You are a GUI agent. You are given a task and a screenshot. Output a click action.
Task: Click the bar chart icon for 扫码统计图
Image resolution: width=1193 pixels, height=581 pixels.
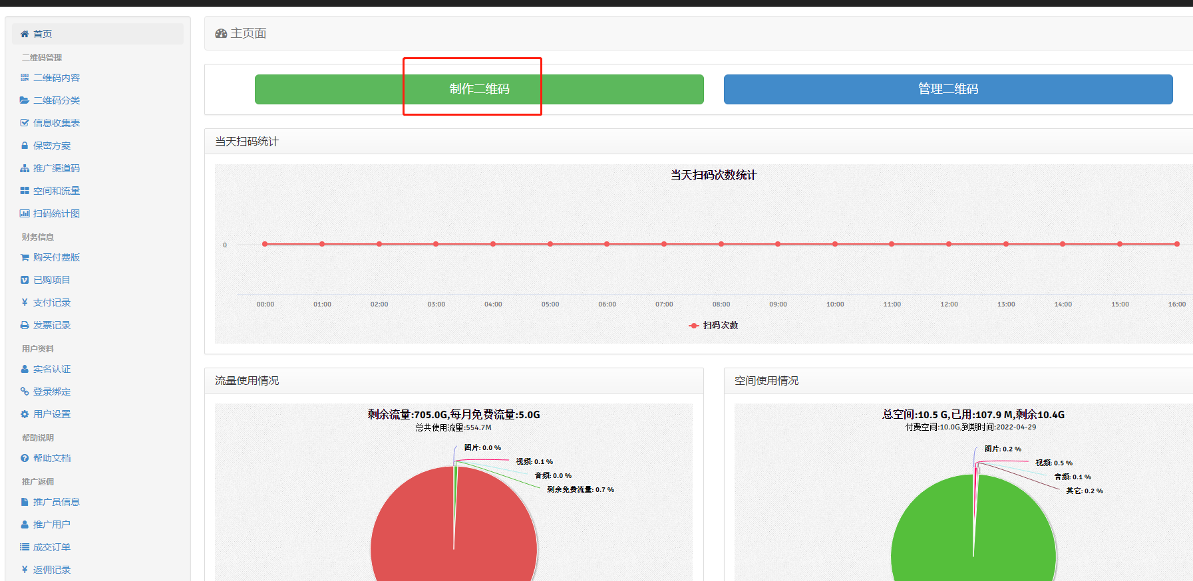coord(25,213)
